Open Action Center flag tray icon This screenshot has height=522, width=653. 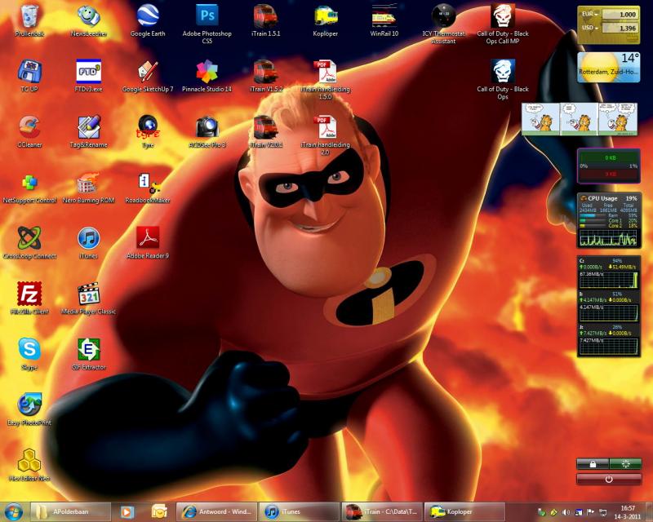coord(590,512)
